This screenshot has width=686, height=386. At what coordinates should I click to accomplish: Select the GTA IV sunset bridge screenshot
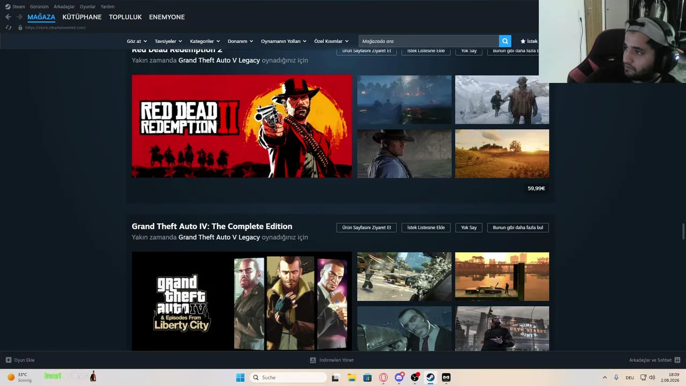click(x=502, y=277)
